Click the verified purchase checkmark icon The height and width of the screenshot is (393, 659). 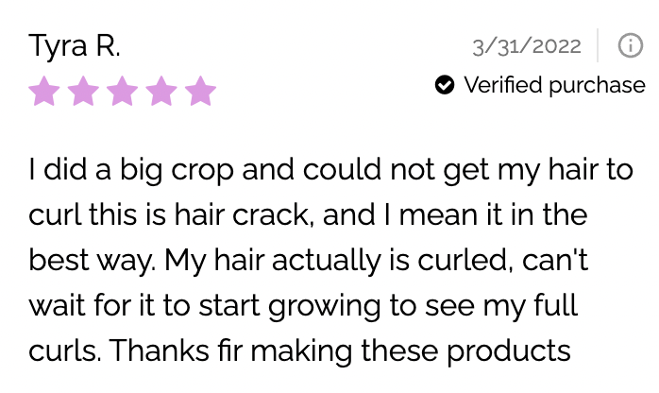point(444,86)
